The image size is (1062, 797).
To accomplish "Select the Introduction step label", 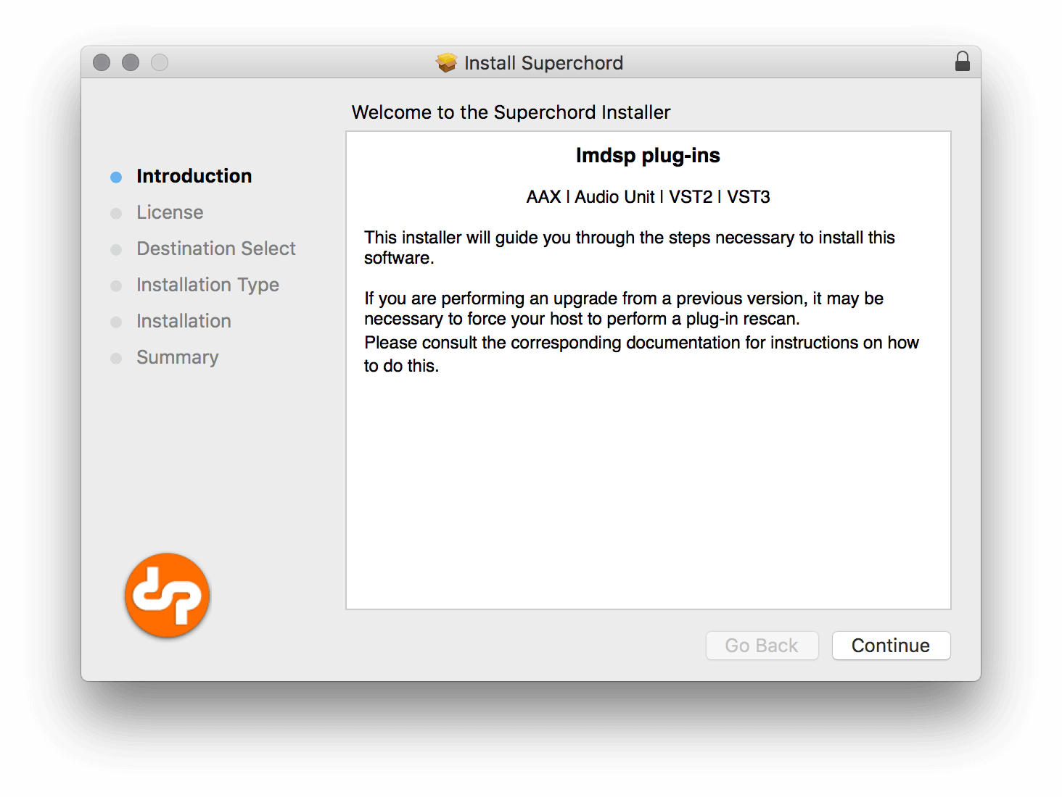I will [x=194, y=176].
